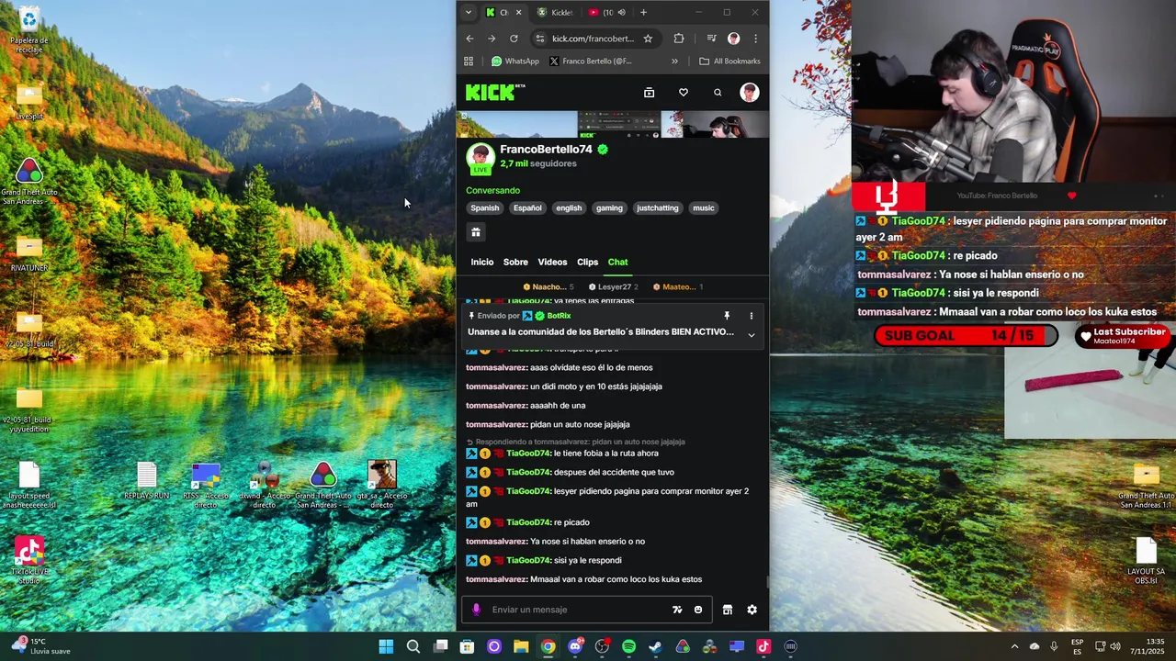
Task: Open Franco Bertello X bookmark
Action: coord(591,62)
